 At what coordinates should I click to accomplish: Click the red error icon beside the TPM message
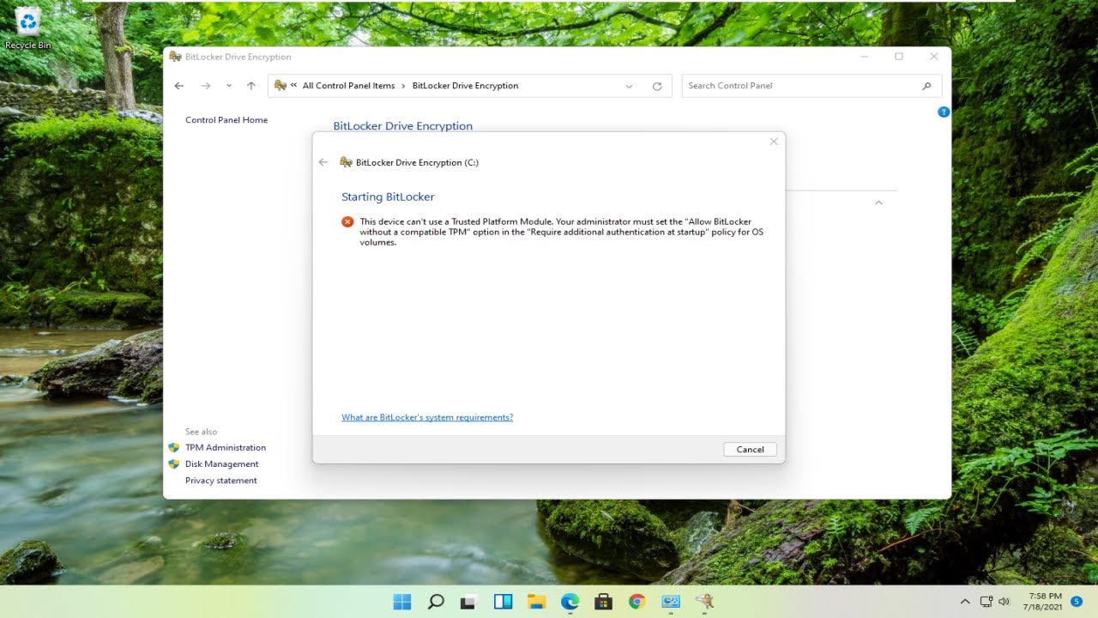coord(347,221)
